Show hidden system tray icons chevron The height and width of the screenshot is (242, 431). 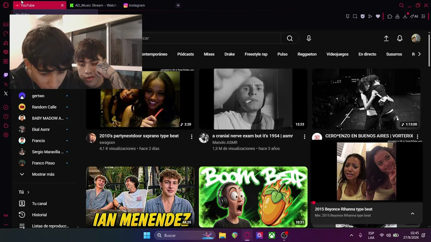tap(352, 235)
